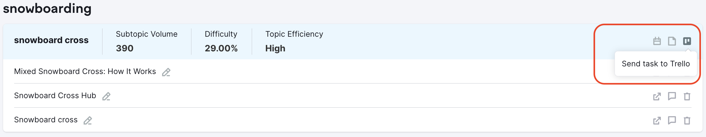
Task: Click the "Send task to Trello" tooltip
Action: (x=656, y=64)
